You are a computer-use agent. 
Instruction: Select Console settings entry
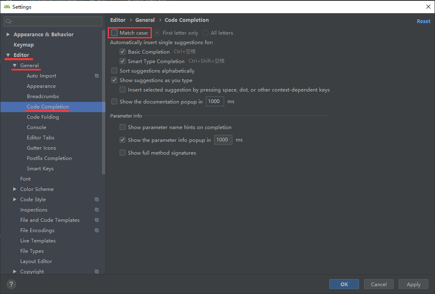pyautogui.click(x=36, y=127)
